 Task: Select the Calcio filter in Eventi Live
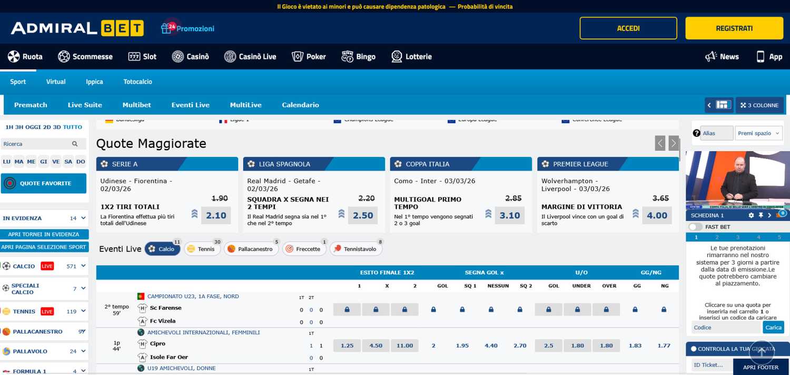point(162,248)
